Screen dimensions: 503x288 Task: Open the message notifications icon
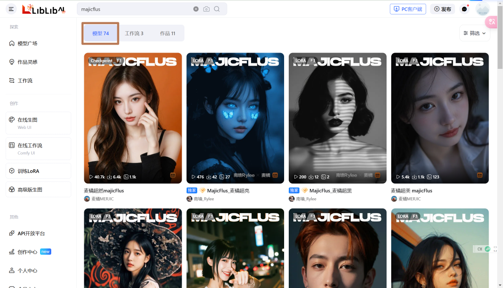(464, 9)
